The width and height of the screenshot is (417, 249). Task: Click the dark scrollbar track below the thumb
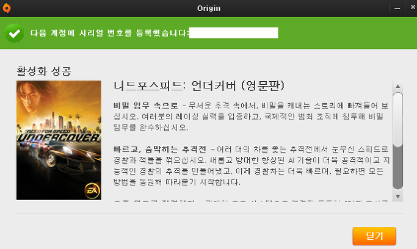(x=398, y=168)
